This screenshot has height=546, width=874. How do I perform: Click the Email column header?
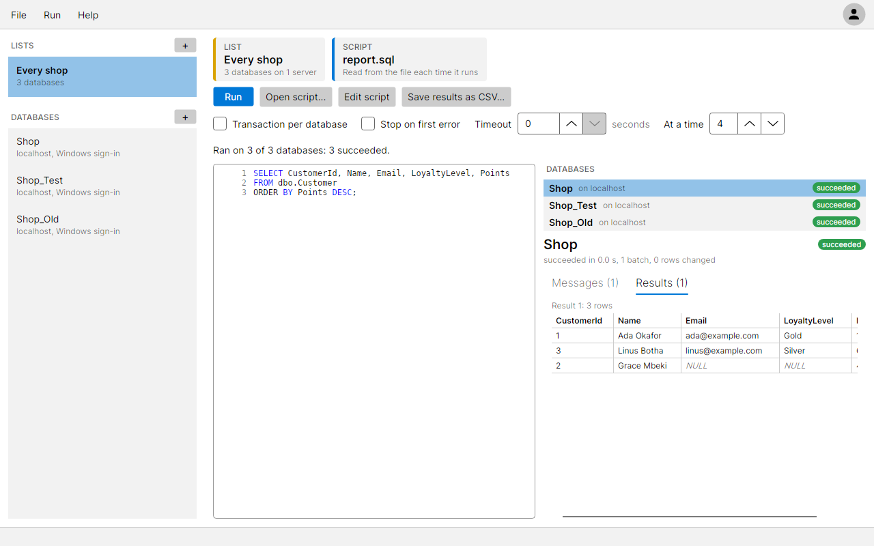click(730, 321)
